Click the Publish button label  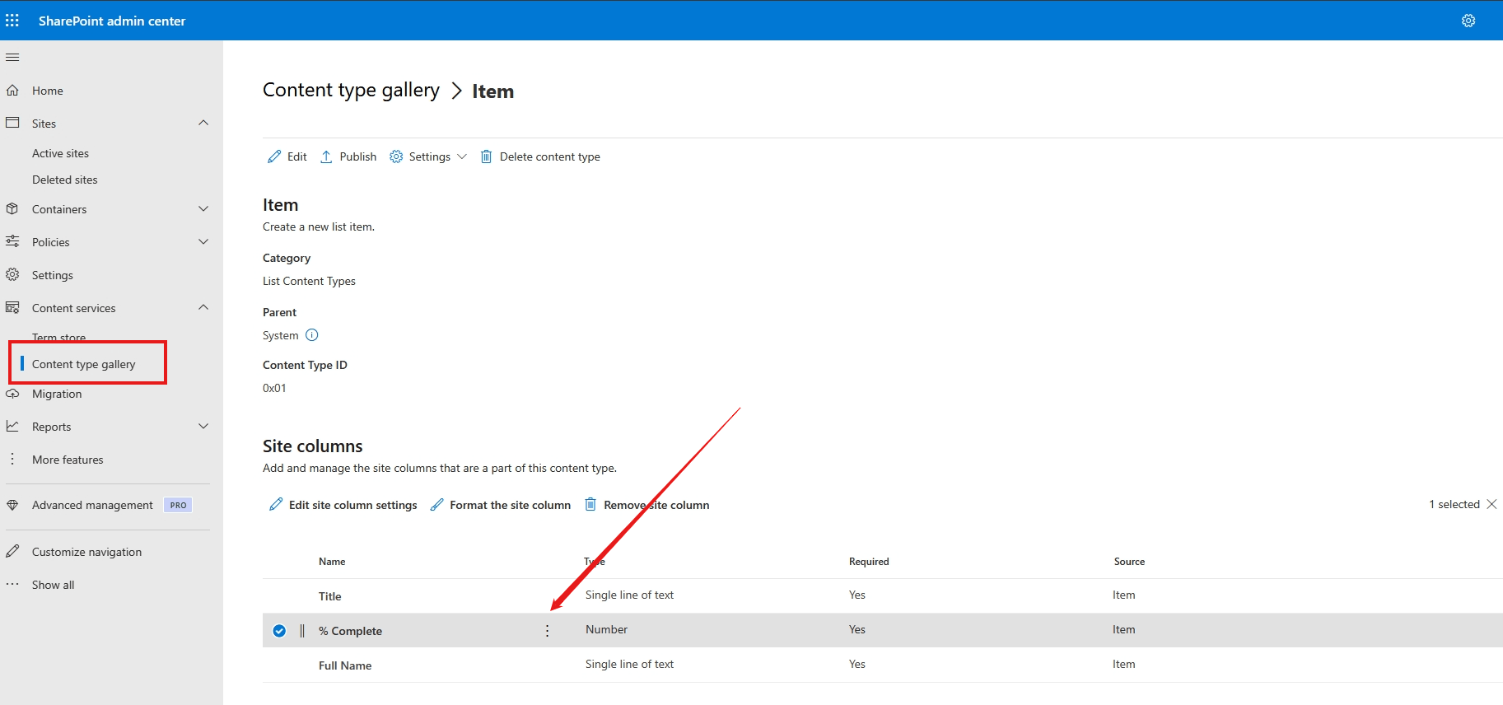357,156
